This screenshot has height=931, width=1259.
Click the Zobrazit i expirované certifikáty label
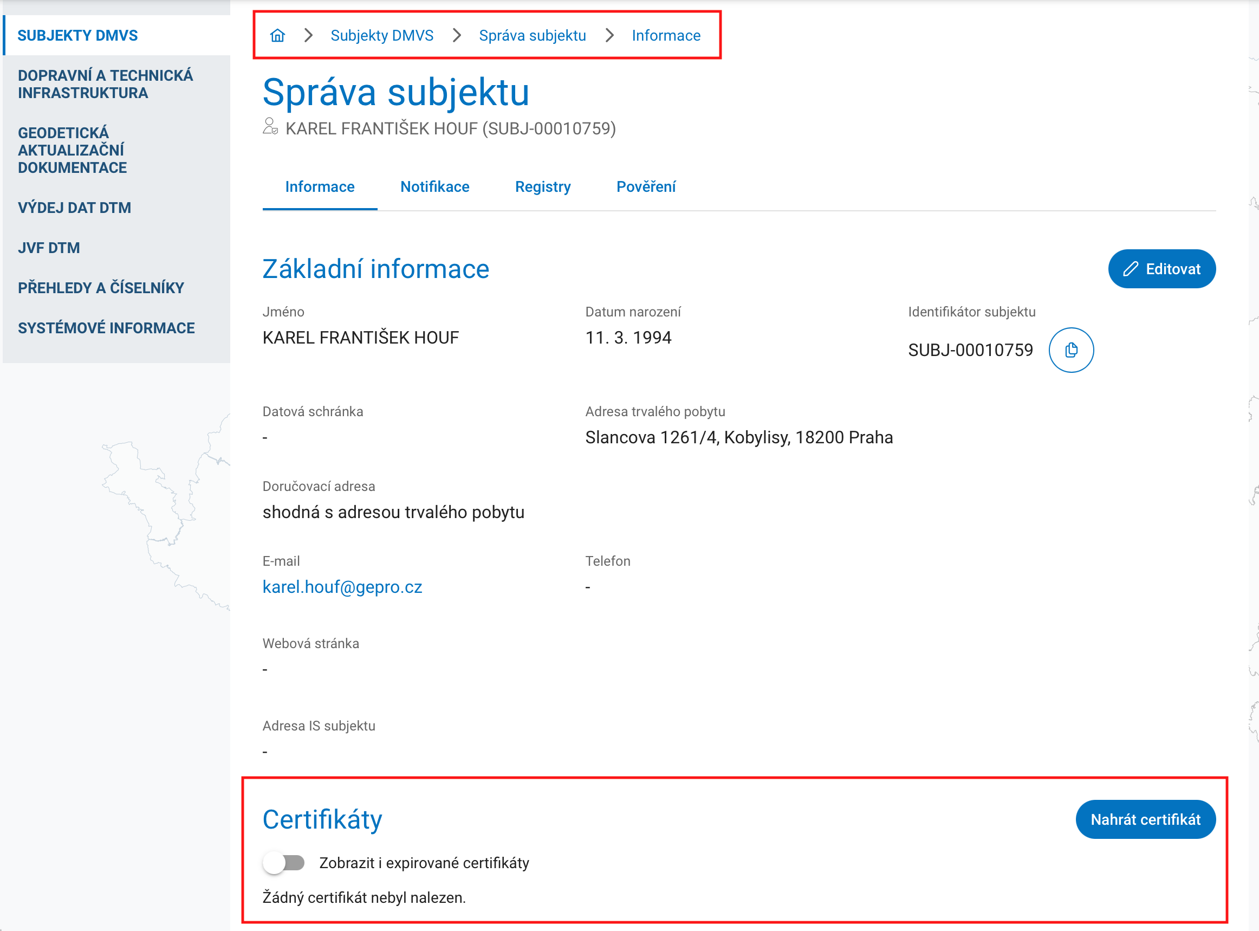pos(424,863)
